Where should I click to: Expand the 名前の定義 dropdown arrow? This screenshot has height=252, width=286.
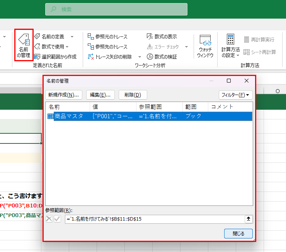coord(72,36)
